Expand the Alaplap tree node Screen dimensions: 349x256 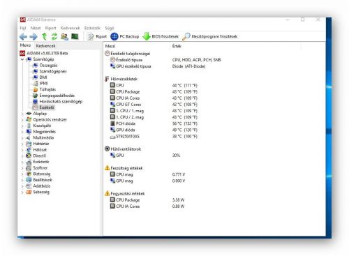[x=22, y=114]
